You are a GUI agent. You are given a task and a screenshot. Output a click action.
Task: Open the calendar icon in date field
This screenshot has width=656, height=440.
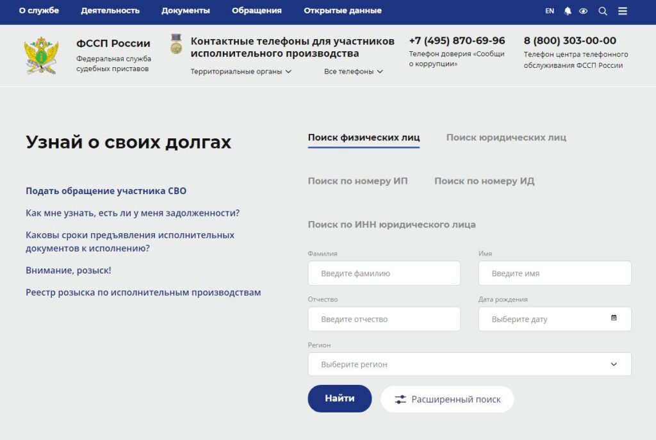coord(614,318)
